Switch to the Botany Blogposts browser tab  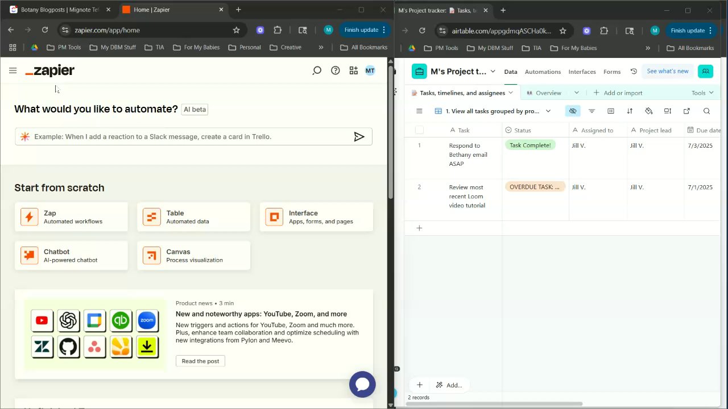pos(59,10)
